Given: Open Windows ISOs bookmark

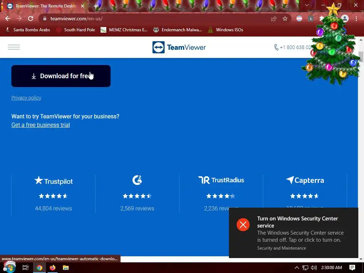Looking at the screenshot, I should tap(226, 30).
